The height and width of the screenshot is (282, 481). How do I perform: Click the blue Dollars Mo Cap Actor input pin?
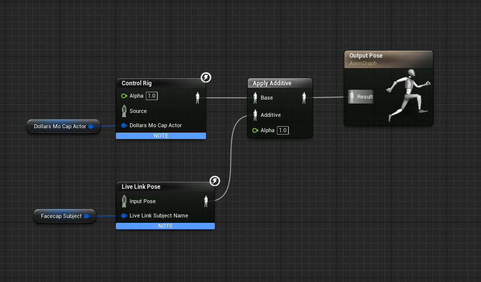click(124, 125)
